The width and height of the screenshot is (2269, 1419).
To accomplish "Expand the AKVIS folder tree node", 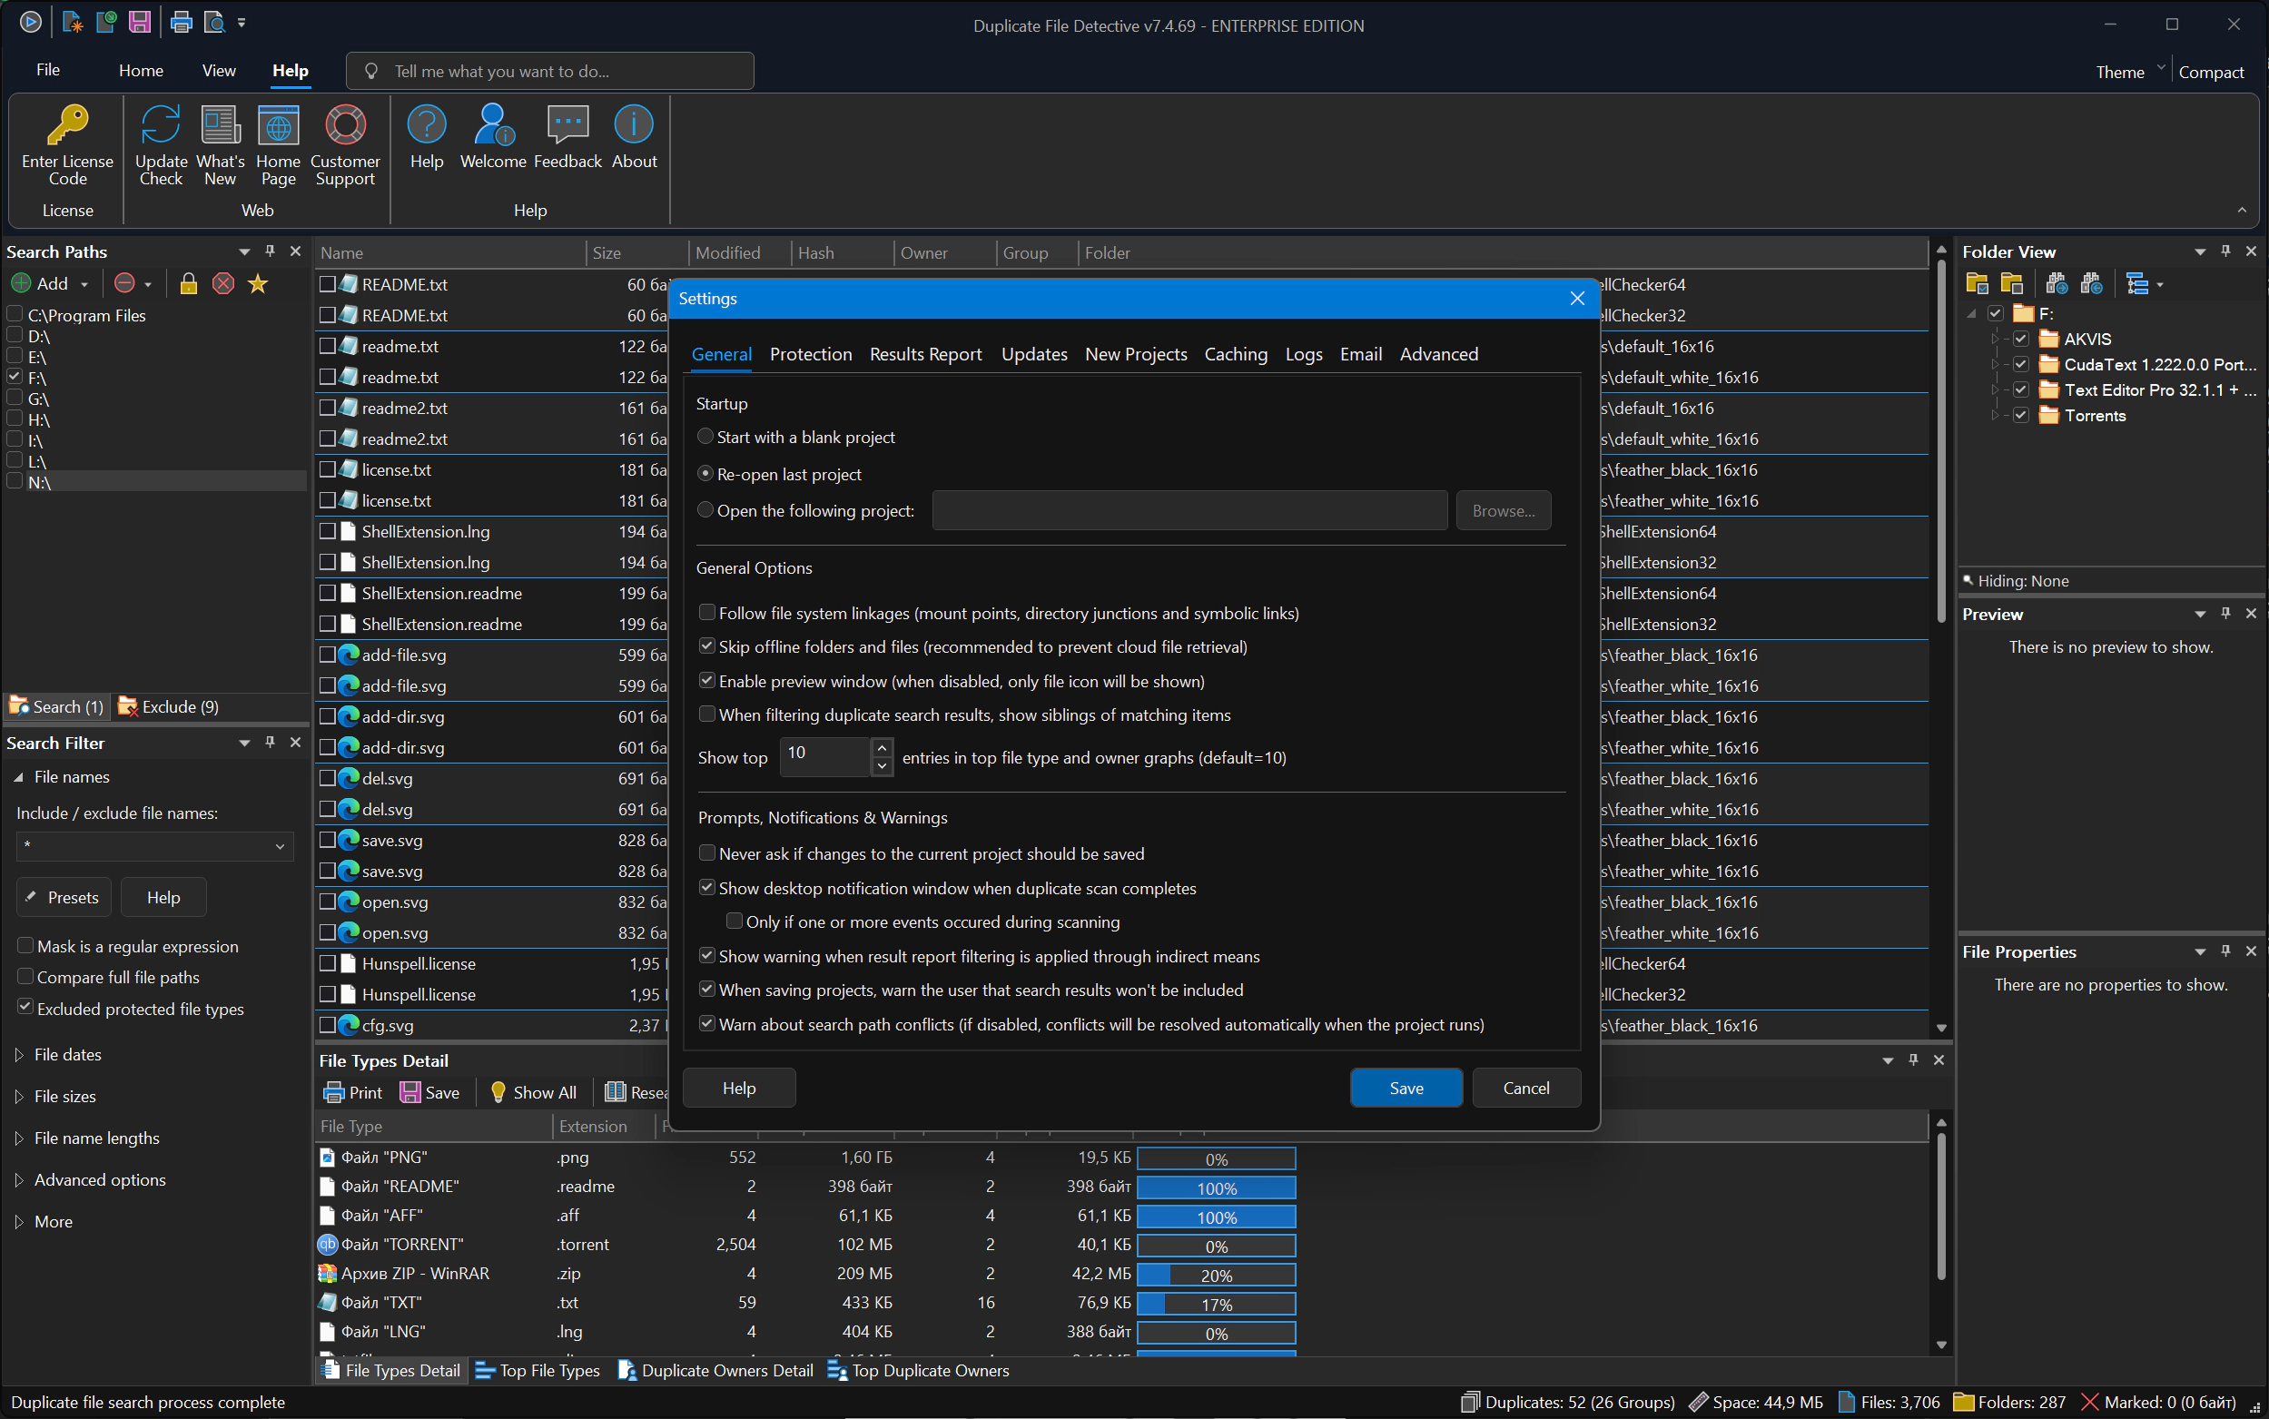I will click(x=1995, y=339).
